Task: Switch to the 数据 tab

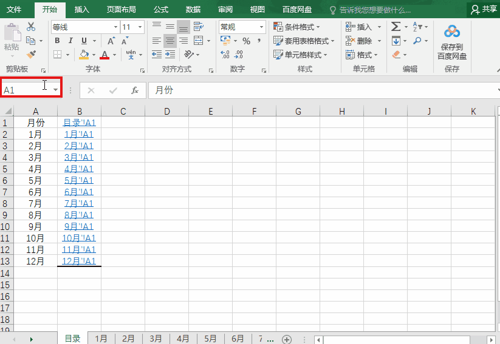Action: (193, 10)
